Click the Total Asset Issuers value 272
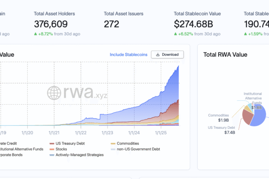269x179 pixels. click(112, 24)
